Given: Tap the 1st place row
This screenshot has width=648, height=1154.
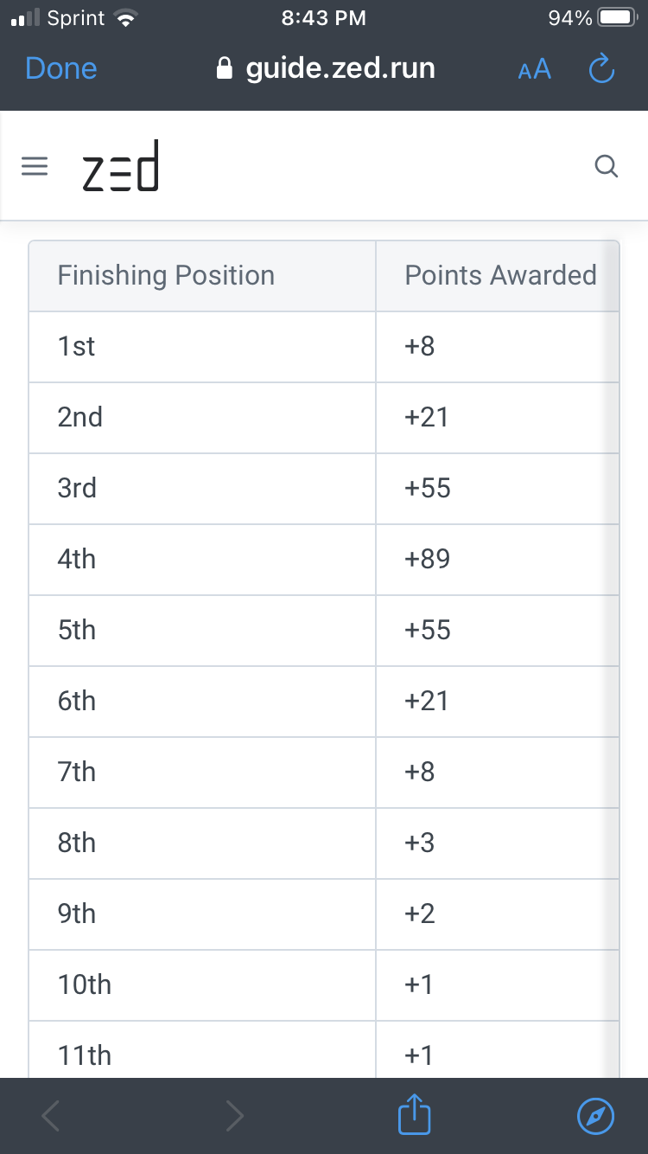Looking at the screenshot, I should (x=324, y=347).
